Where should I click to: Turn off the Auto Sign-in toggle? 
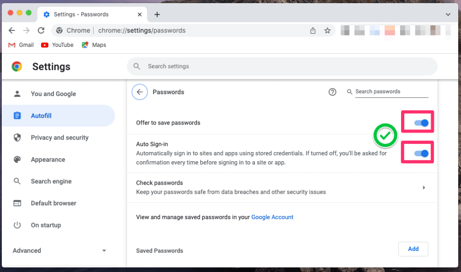[421, 153]
